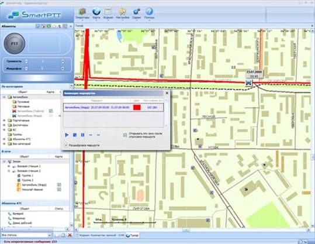Image resolution: width=315 pixels, height=244 pixels.
Task: Decrease Микрофон with the left stepper
Action: [x=26, y=68]
